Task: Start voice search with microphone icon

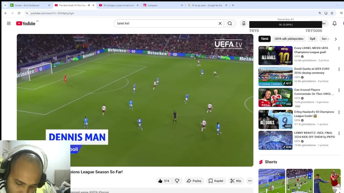Action: (244, 24)
